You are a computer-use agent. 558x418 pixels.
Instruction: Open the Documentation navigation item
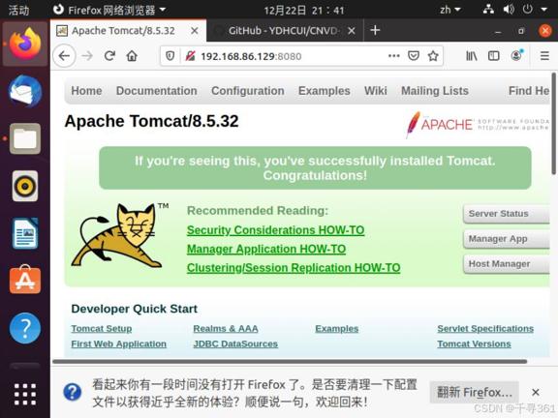[157, 91]
